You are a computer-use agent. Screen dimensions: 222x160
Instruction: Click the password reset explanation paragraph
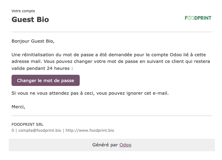coord(111,61)
